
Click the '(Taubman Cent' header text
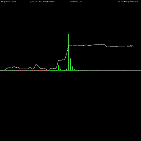(76, 2)
